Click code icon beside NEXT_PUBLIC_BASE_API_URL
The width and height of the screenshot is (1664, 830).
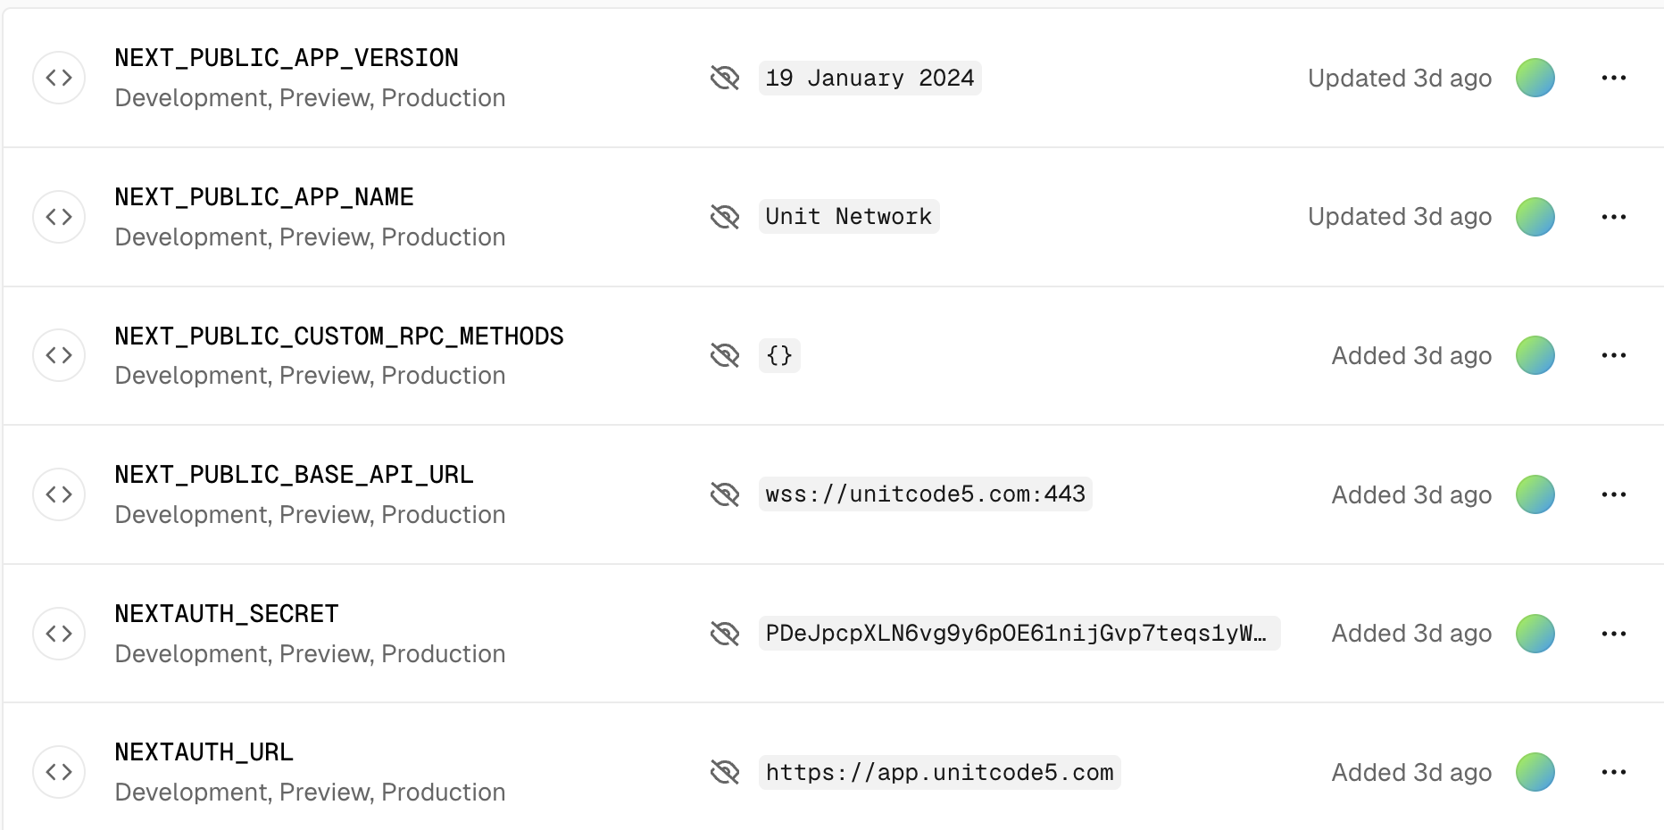(x=59, y=494)
